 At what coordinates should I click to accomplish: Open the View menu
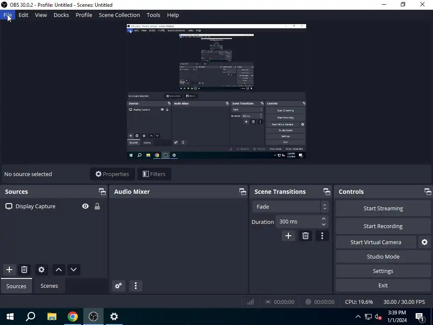pos(41,15)
